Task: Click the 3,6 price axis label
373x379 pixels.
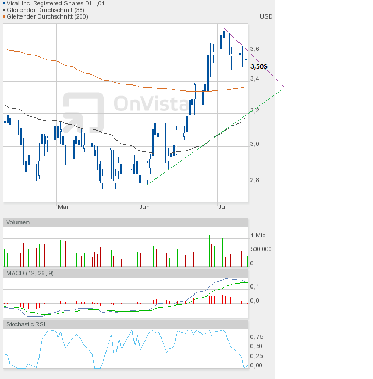Action: (x=254, y=49)
